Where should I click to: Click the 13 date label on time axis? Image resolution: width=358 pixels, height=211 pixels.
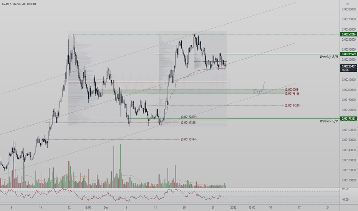point(156,208)
